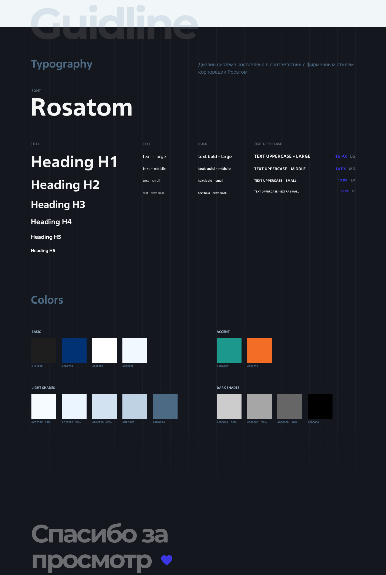
Task: Click the TEXT UPPERCASE column caption
Action: point(268,144)
